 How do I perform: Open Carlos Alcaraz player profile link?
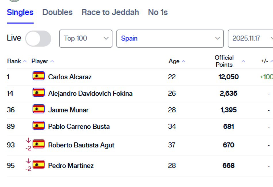point(70,77)
